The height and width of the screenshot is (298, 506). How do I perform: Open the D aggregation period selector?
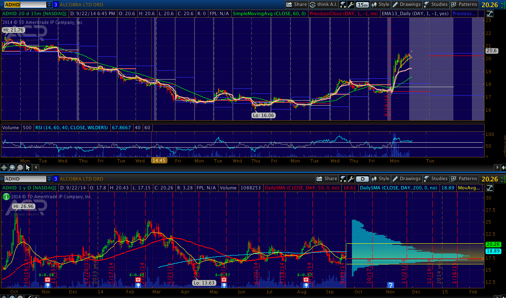(x=362, y=179)
